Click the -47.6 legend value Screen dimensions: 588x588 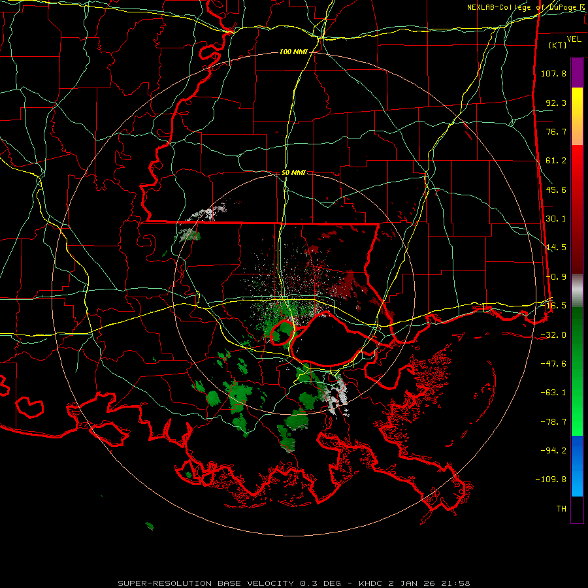pyautogui.click(x=553, y=364)
